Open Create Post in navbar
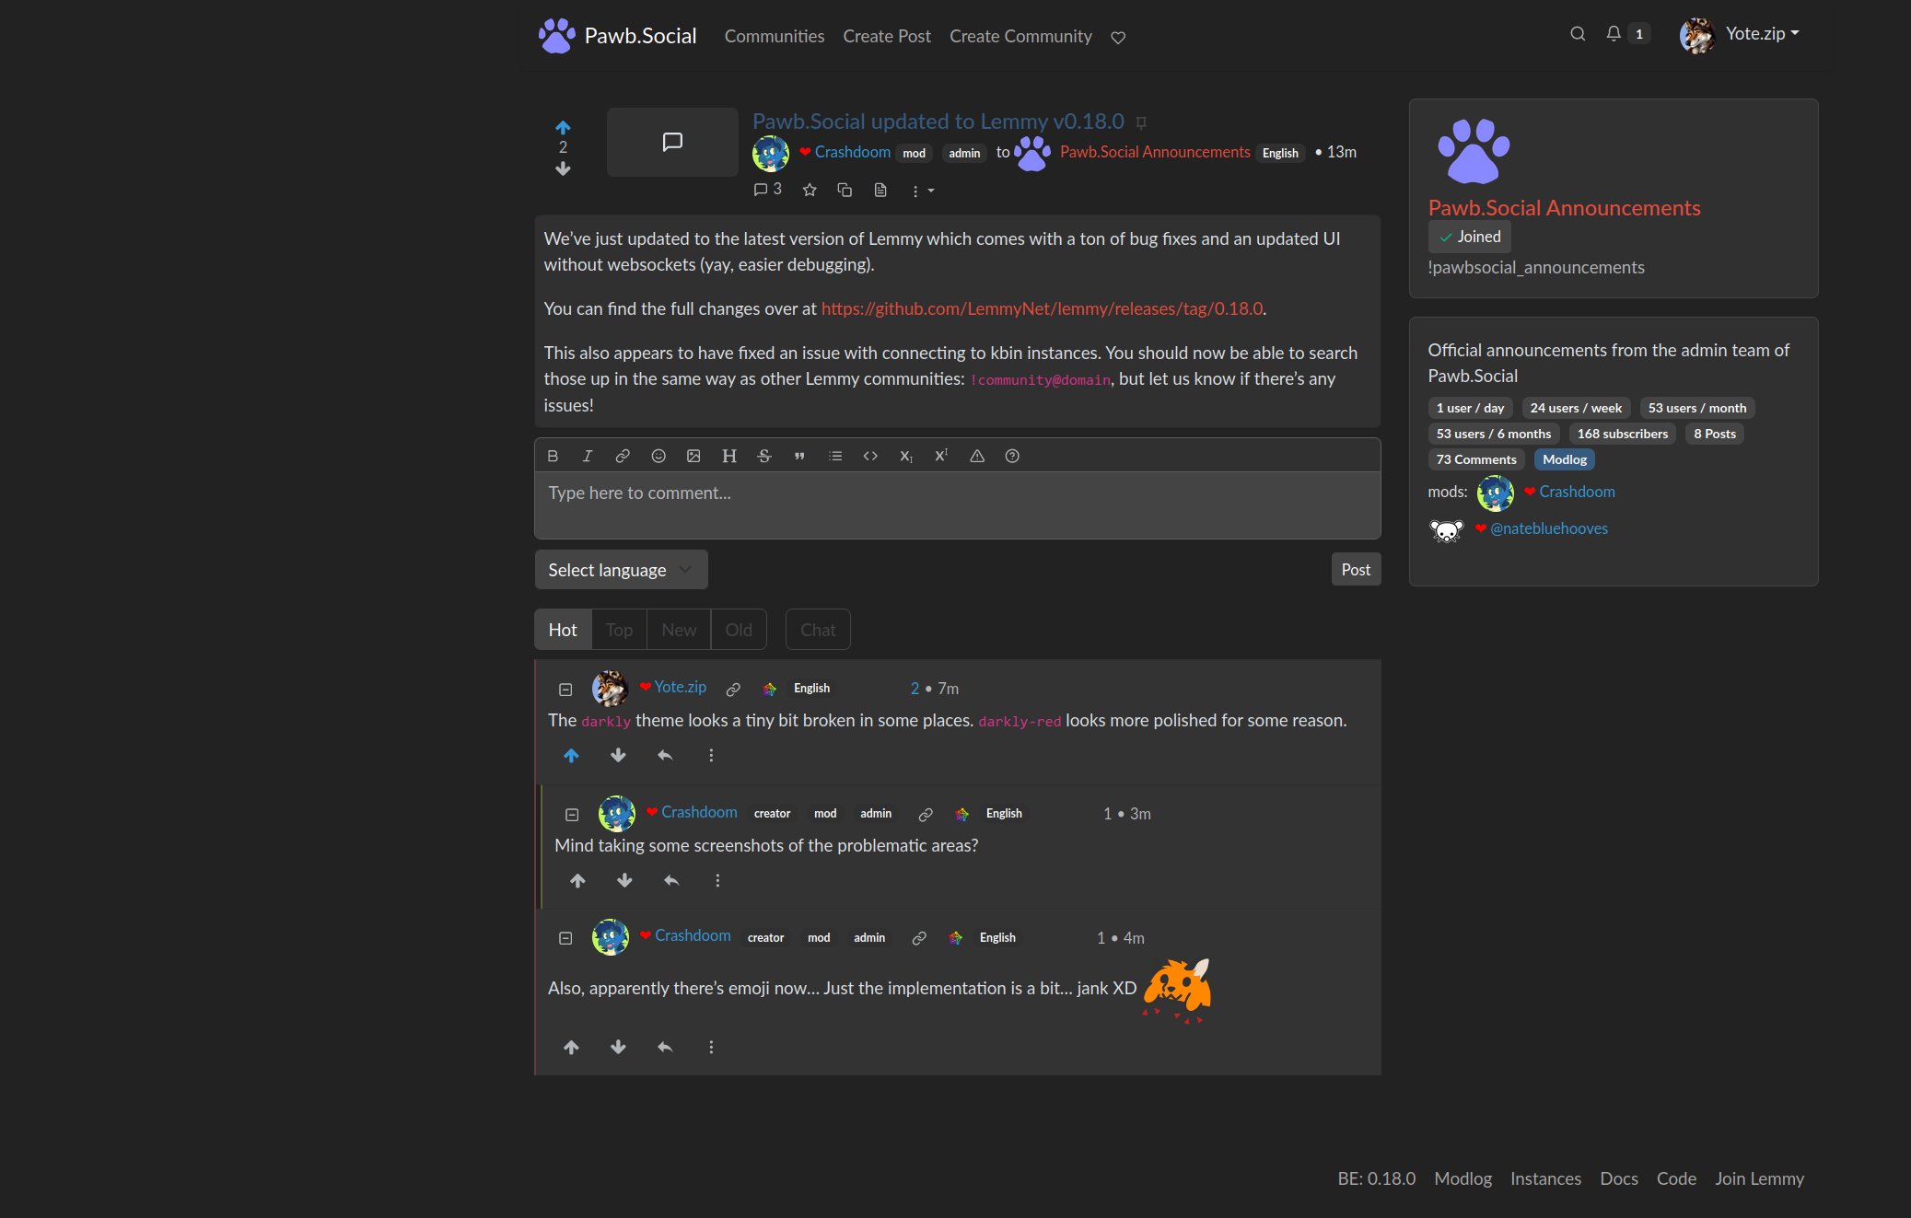Image resolution: width=1911 pixels, height=1218 pixels. (887, 36)
